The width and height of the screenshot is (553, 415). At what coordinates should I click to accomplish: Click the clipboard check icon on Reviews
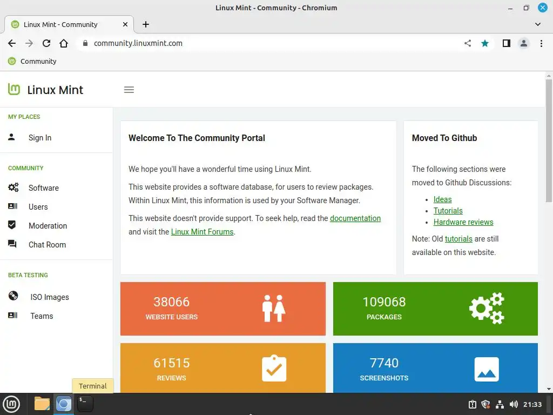[274, 369]
